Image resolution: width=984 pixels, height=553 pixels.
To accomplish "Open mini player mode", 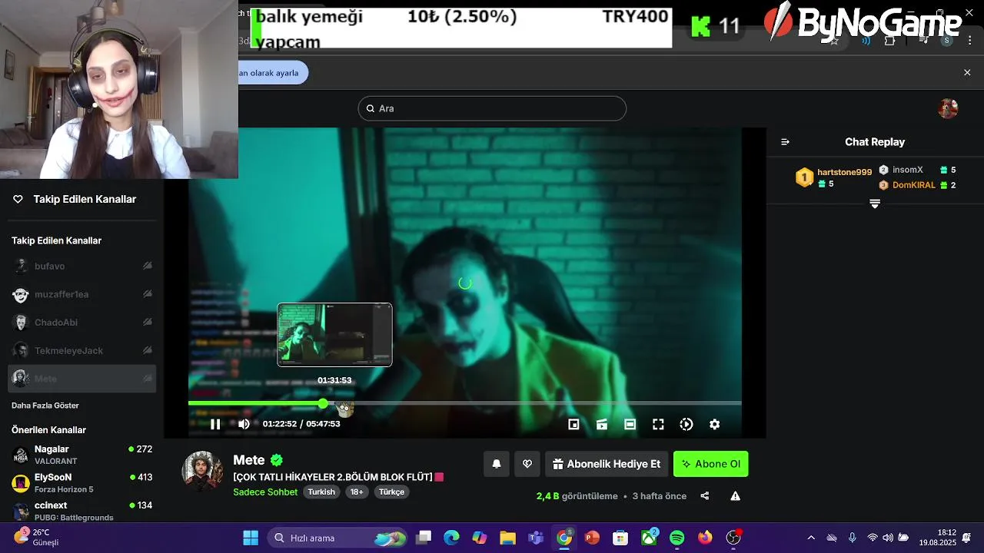I will click(573, 424).
